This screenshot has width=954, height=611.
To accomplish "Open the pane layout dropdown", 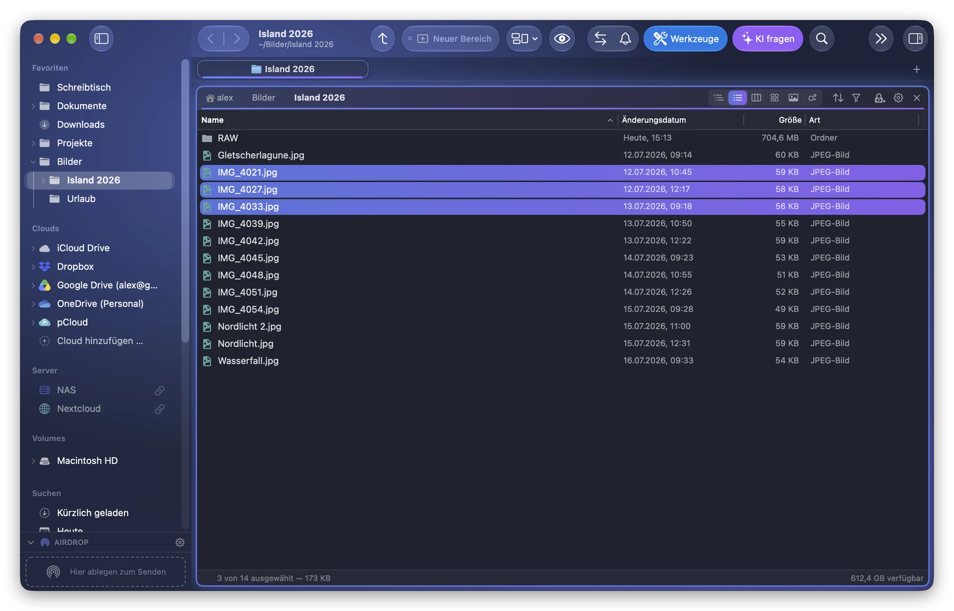I will [524, 39].
